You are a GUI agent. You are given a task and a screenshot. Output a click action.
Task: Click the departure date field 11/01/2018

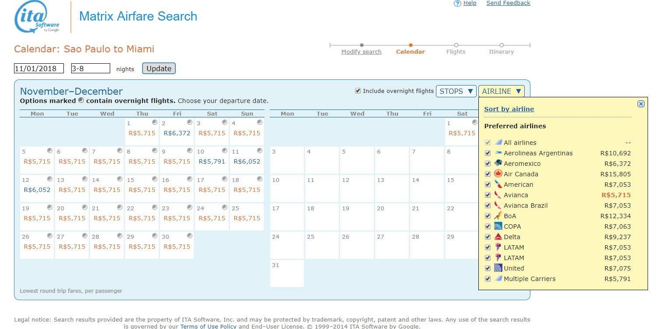click(39, 69)
